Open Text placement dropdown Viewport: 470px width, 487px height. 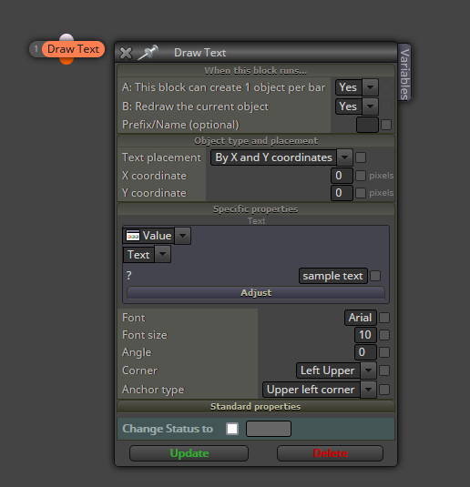(x=344, y=157)
